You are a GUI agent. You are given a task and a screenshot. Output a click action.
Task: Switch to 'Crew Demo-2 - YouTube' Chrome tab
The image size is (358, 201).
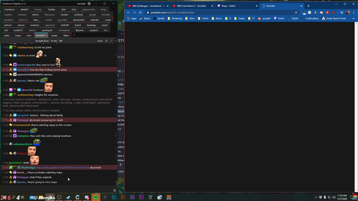[192, 6]
